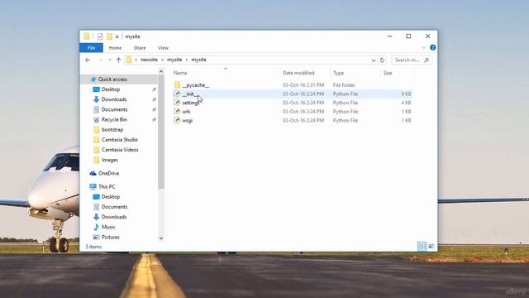Screen dimensions: 529x298
Task: Open Documents under This PC
Action: (x=114, y=207)
